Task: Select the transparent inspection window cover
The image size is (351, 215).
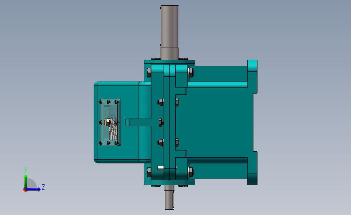Action: coord(110,123)
